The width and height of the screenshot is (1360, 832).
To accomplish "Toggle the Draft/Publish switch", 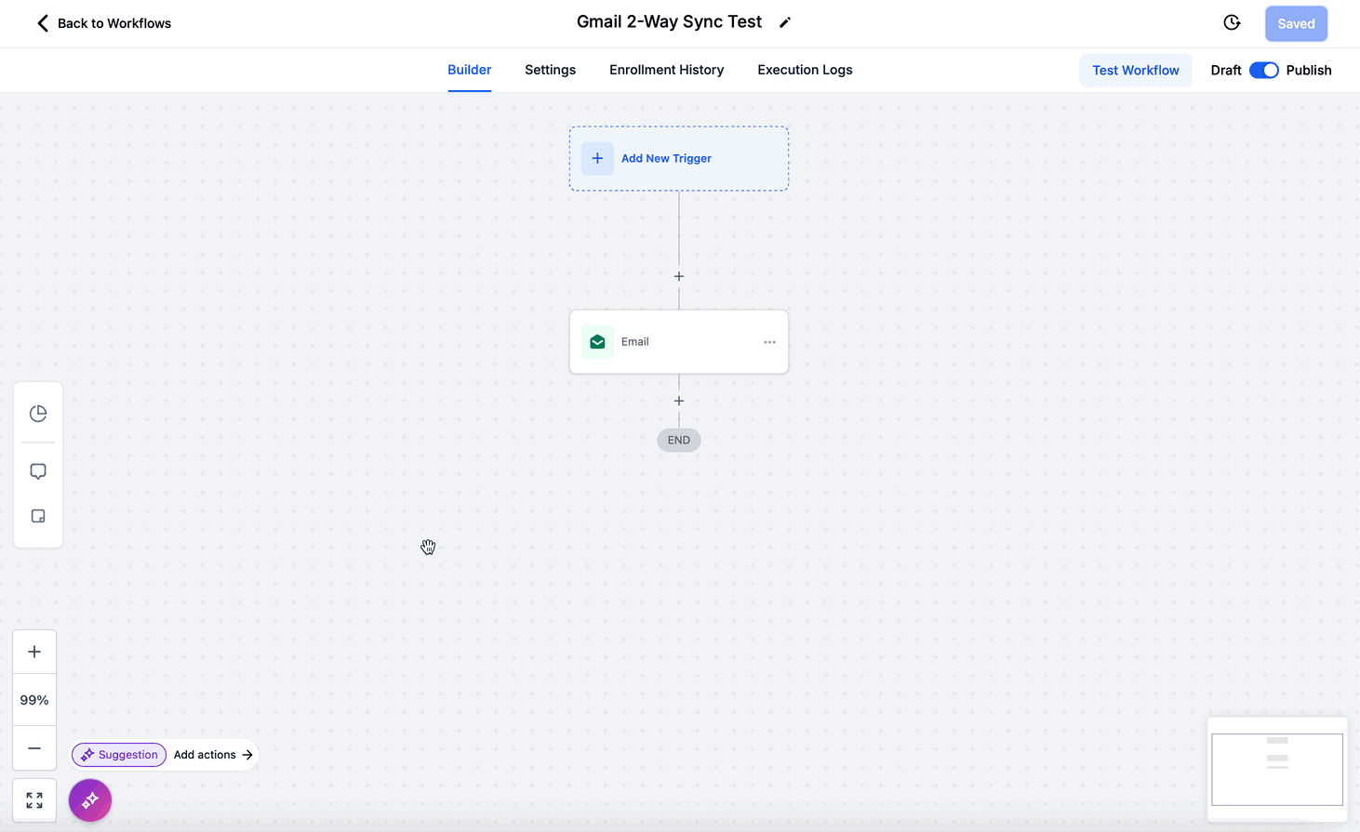I will point(1263,71).
